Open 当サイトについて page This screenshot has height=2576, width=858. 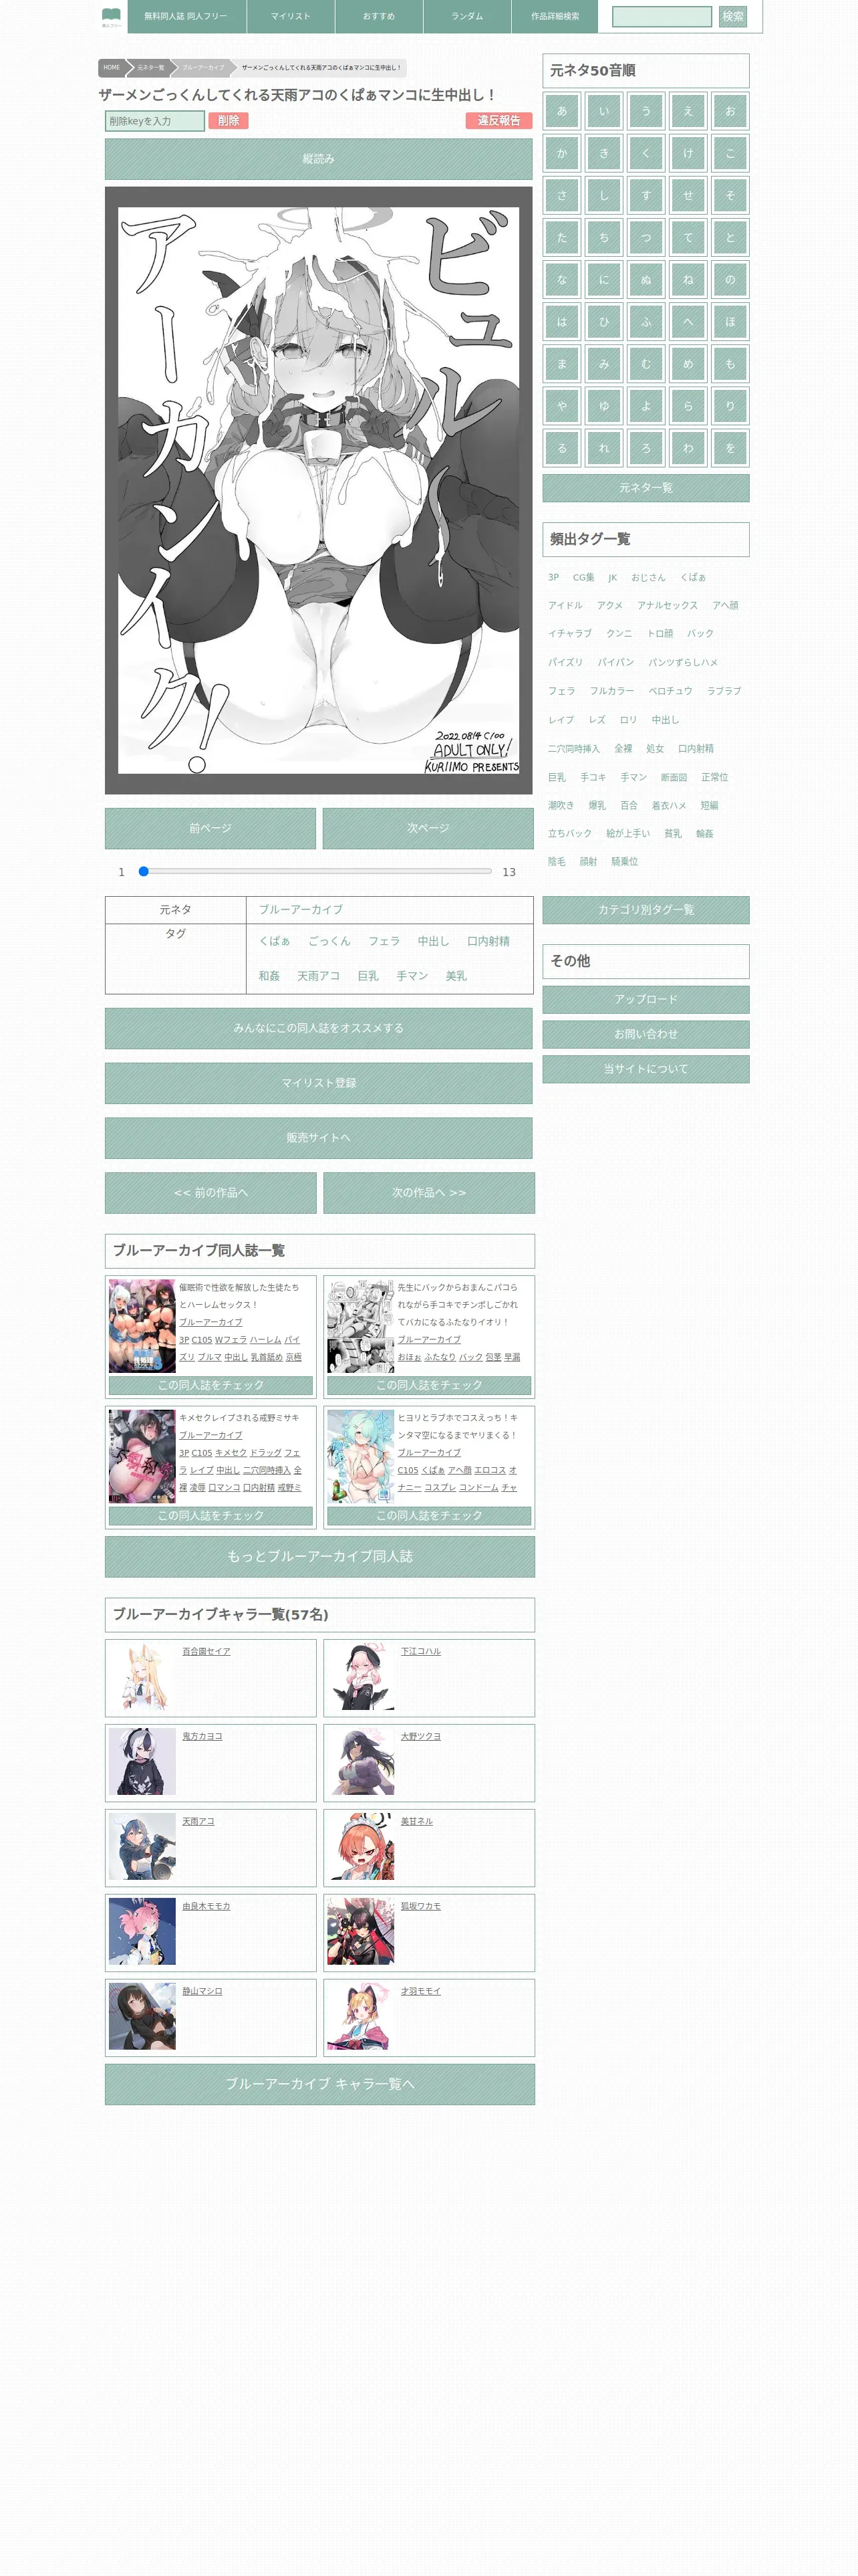(646, 1069)
